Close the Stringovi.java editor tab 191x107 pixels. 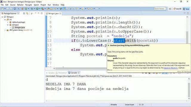(x=60, y=13)
